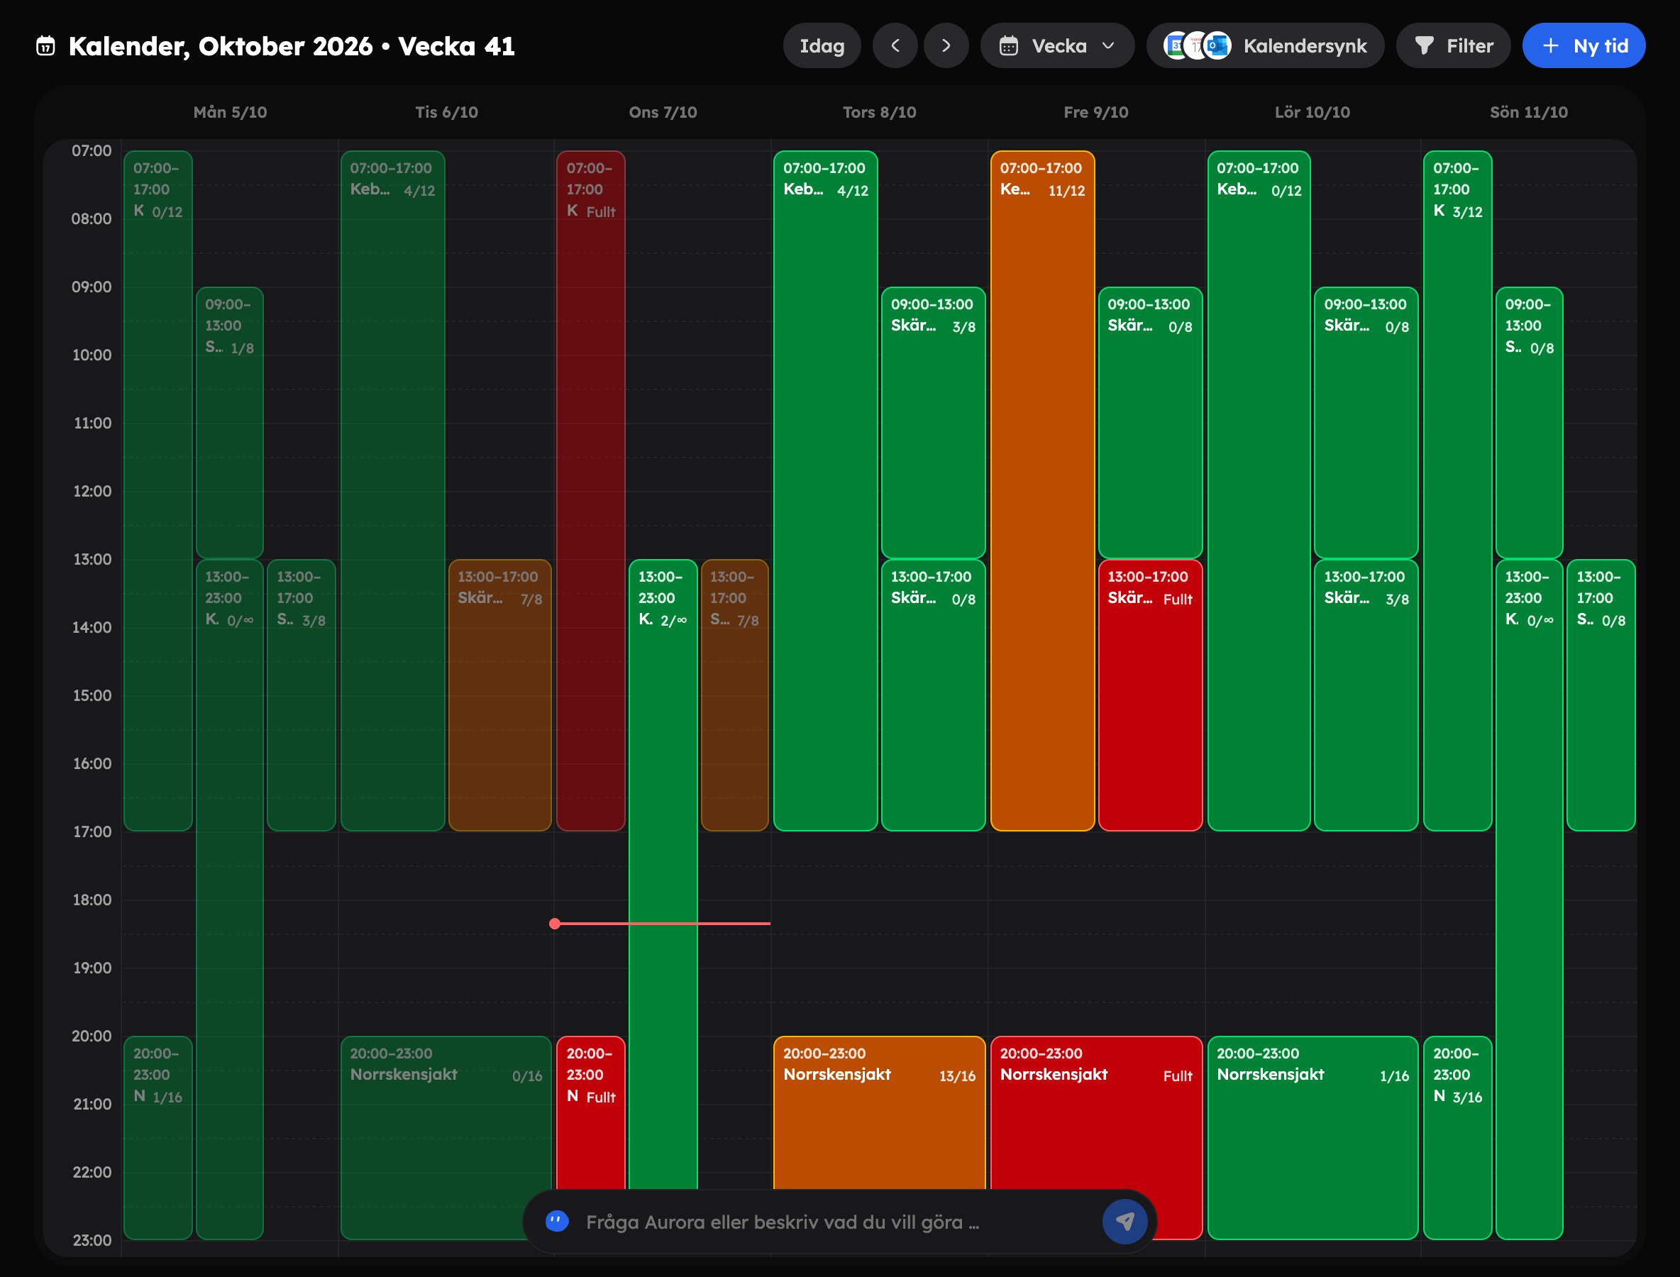The height and width of the screenshot is (1277, 1680).
Task: Click the funnel Filter icon
Action: [1425, 46]
